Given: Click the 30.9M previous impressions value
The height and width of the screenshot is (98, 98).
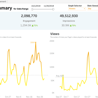Looking at the screenshot, I should [x=65, y=25].
